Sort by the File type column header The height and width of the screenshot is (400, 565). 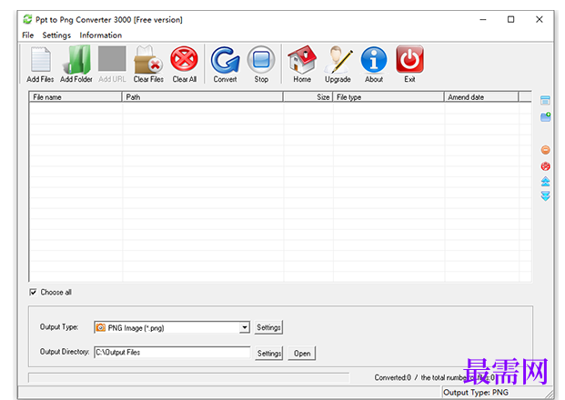388,97
